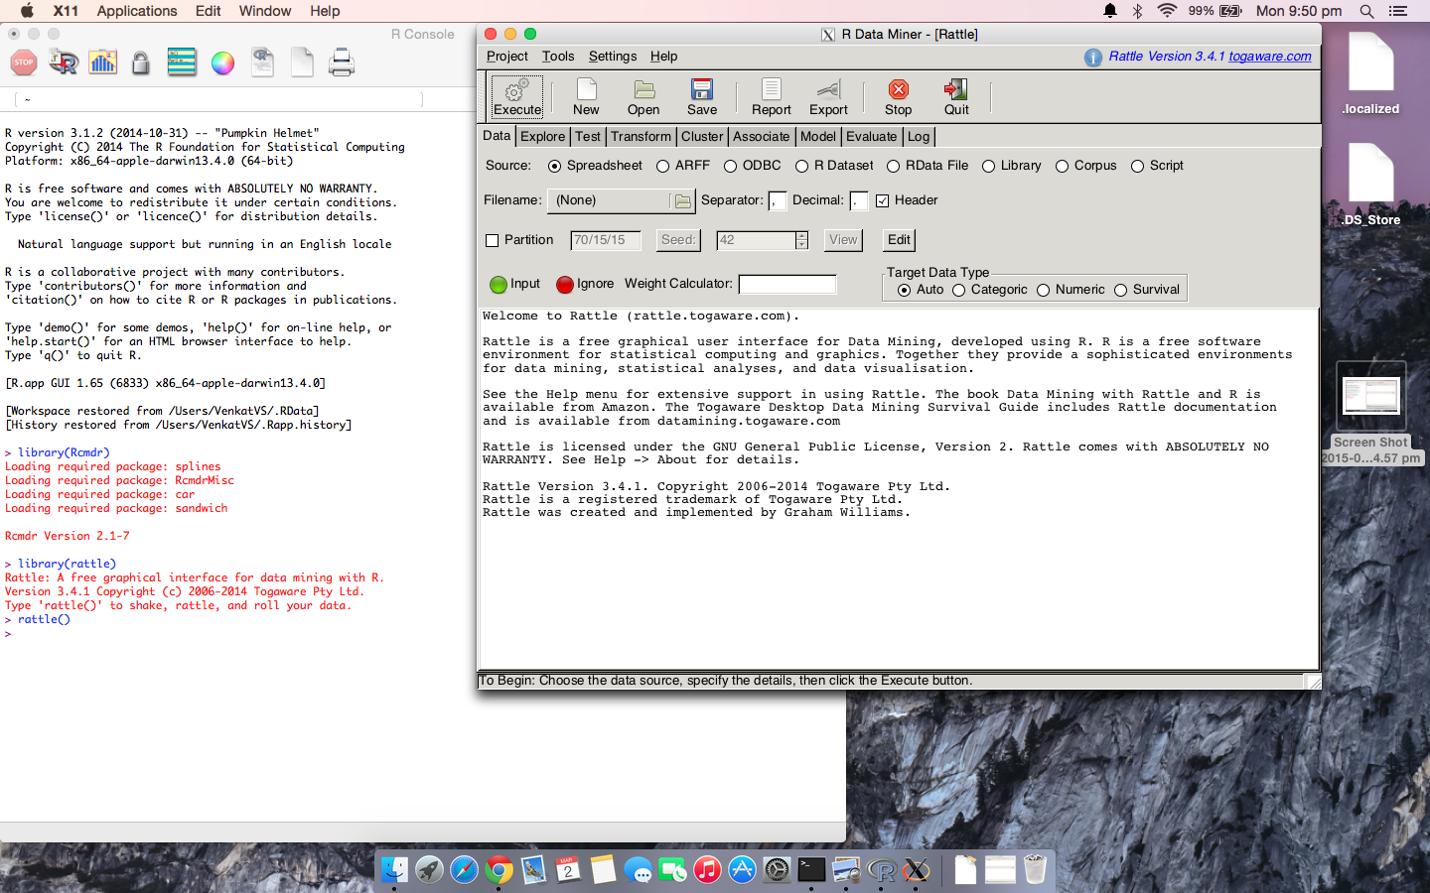
Task: Choose the Corpus source option
Action: [x=1085, y=166]
